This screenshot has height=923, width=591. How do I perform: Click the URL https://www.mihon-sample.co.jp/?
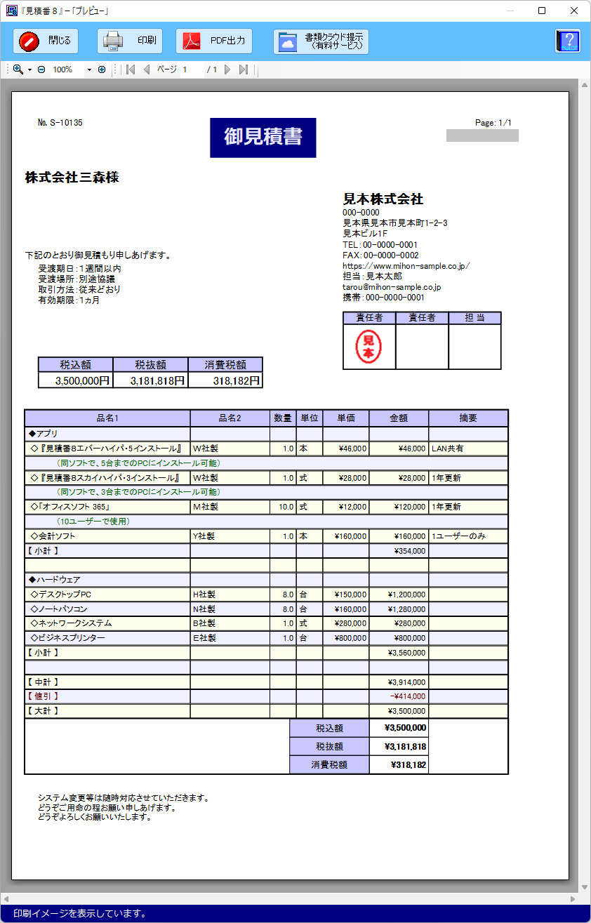(406, 266)
